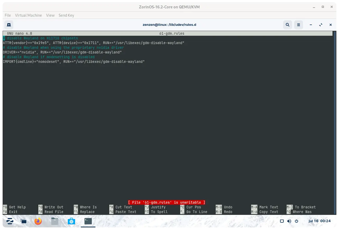This screenshot has height=230, width=339.
Task: Click the 'GNU nano 4.8' label
Action: click(20, 33)
